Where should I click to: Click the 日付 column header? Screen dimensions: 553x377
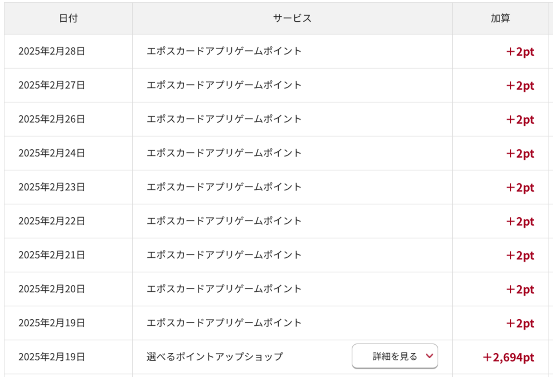(68, 18)
